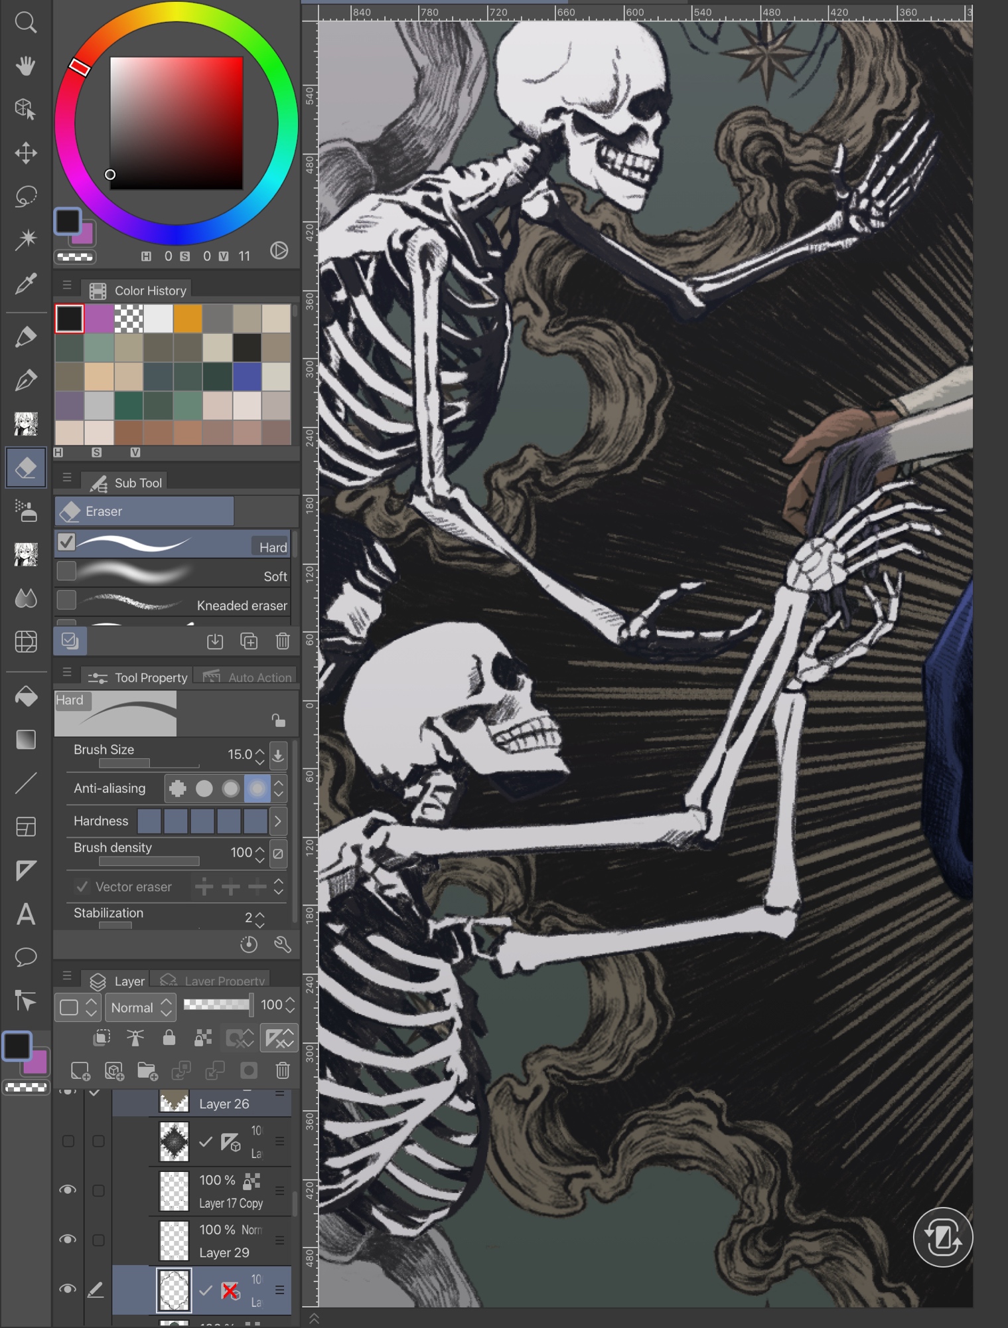1008x1328 pixels.
Task: Open the Normal blending mode dropdown
Action: (x=141, y=1007)
